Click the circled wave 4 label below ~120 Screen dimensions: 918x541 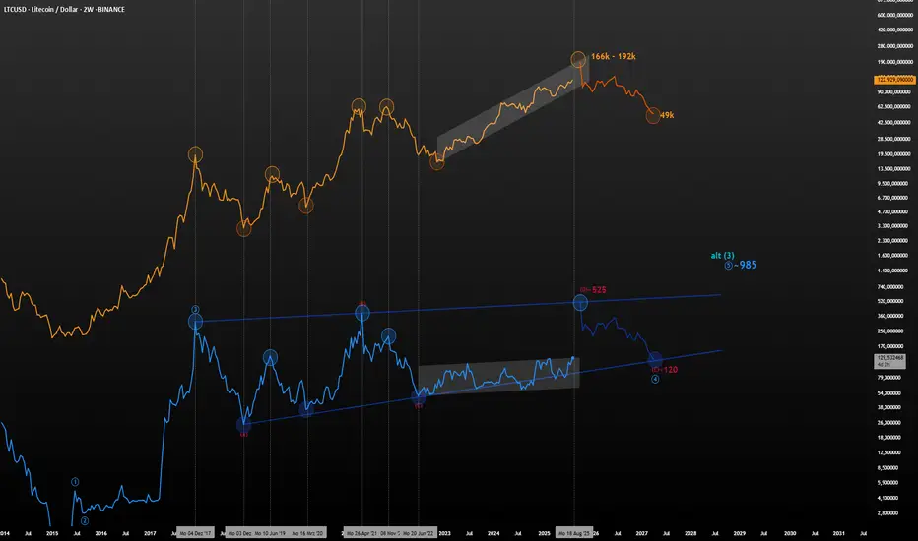click(655, 379)
